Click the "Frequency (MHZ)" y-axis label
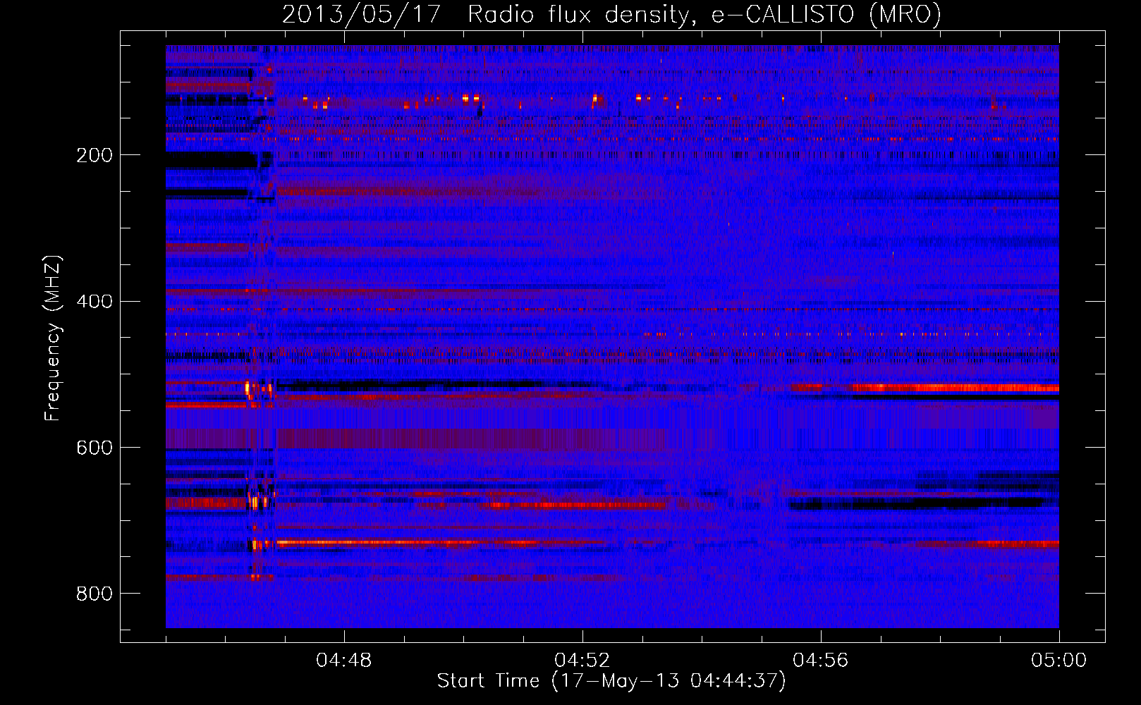Image resolution: width=1141 pixels, height=705 pixels. pos(52,338)
